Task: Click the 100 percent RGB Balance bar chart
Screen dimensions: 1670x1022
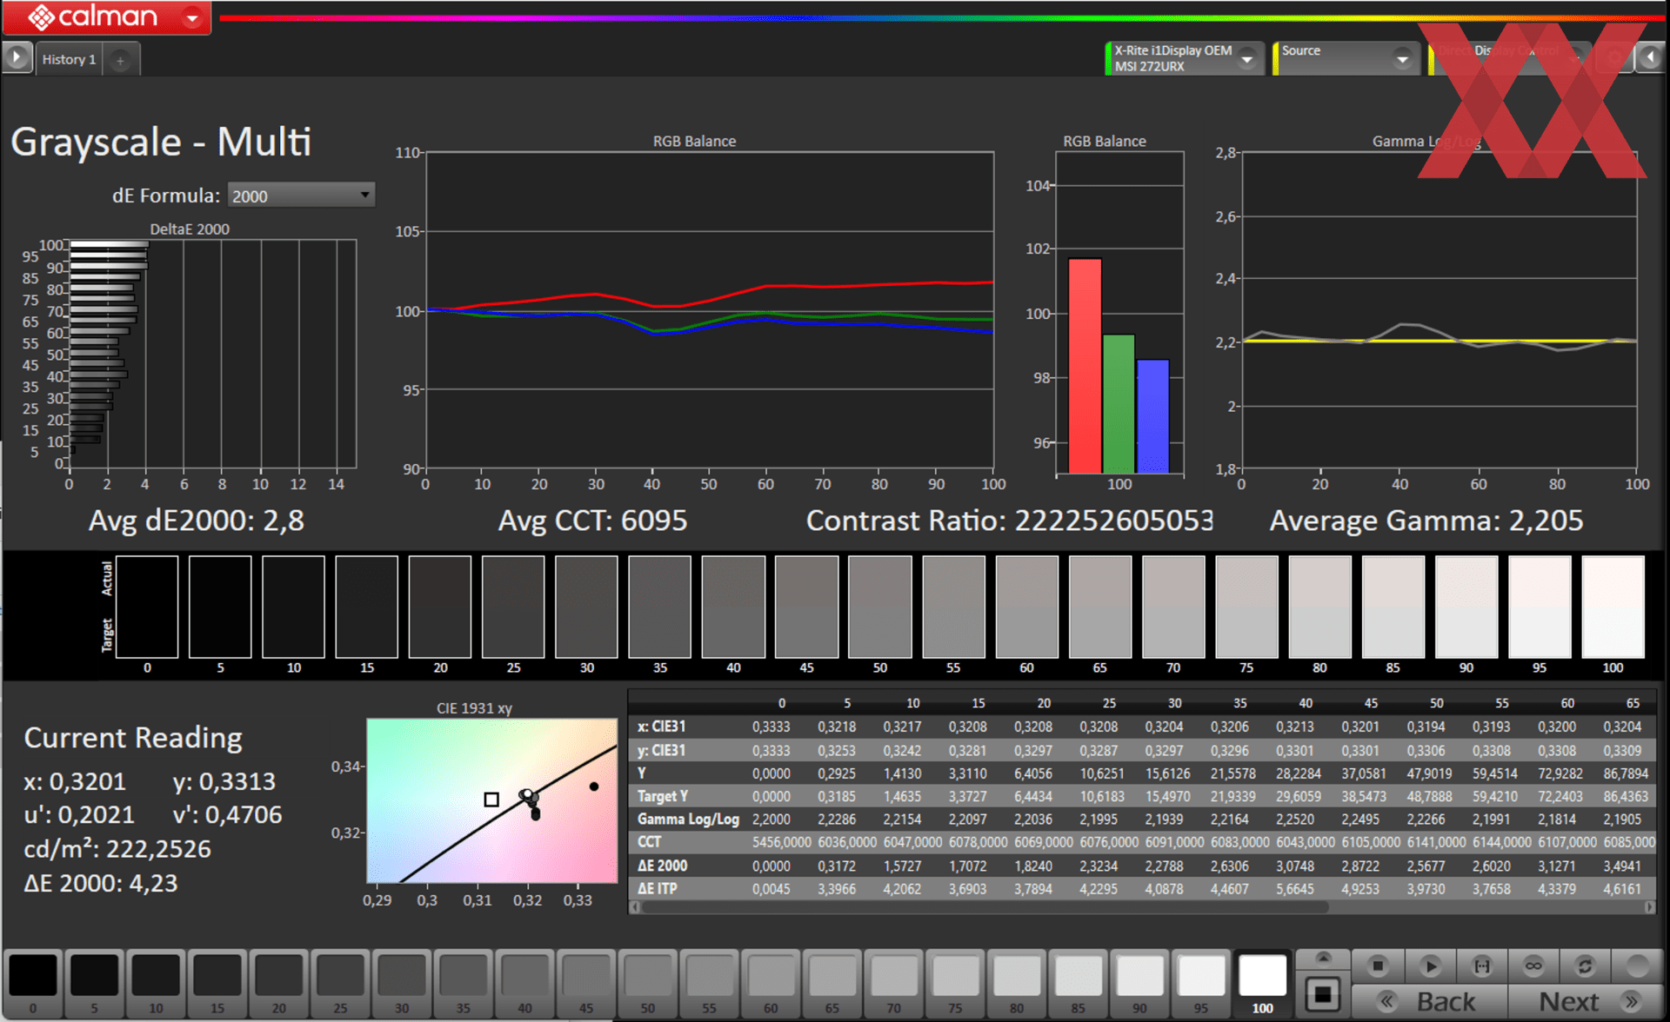Action: 1119,313
